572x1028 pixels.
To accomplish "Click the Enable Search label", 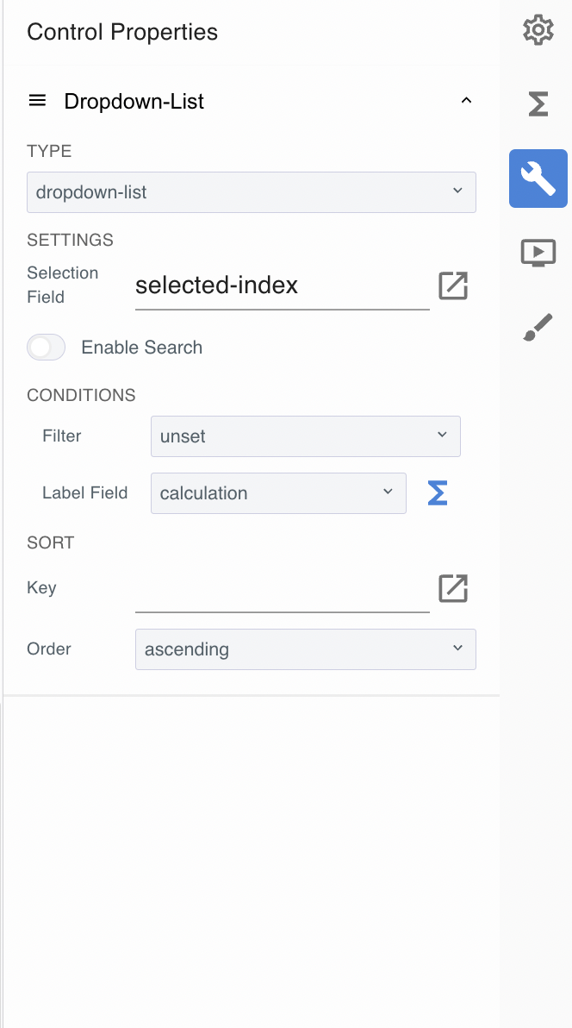I will pyautogui.click(x=142, y=348).
